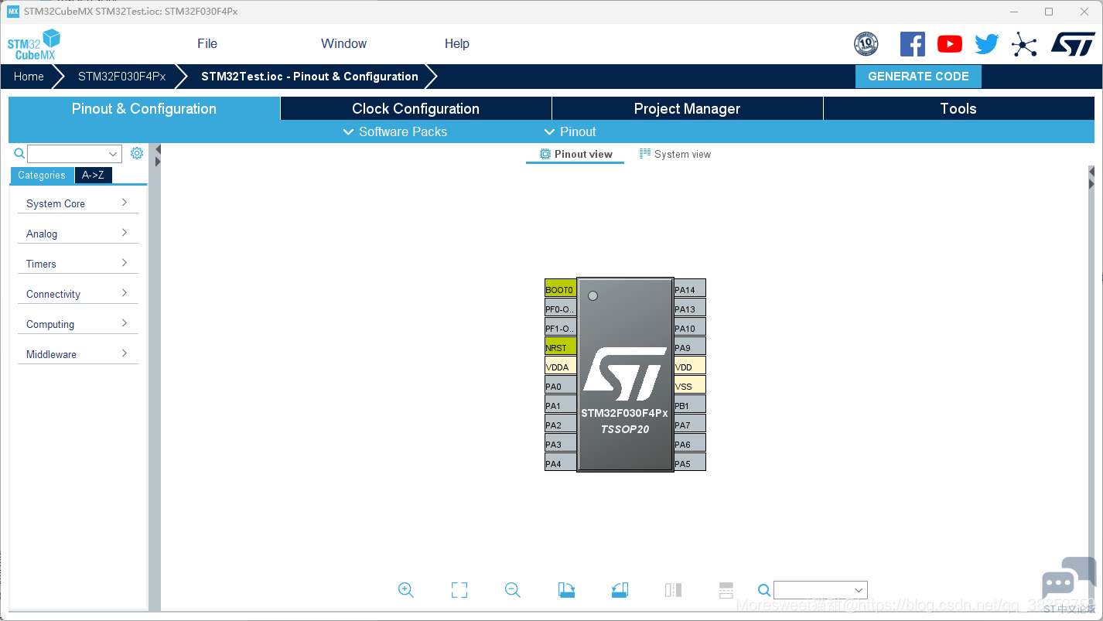Expand the Analog category
The width and height of the screenshot is (1103, 621).
77,234
